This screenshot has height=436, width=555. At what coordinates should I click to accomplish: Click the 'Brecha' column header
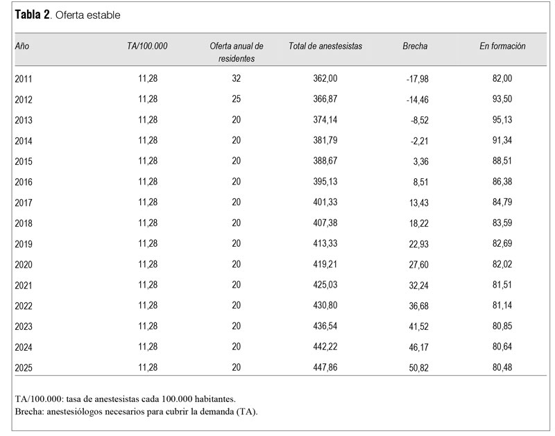[x=415, y=46]
